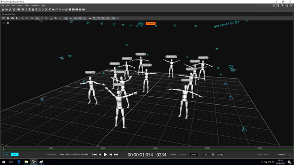Click the grid layout icon in viewport toolbar
The width and height of the screenshot is (294, 165).
3,18
